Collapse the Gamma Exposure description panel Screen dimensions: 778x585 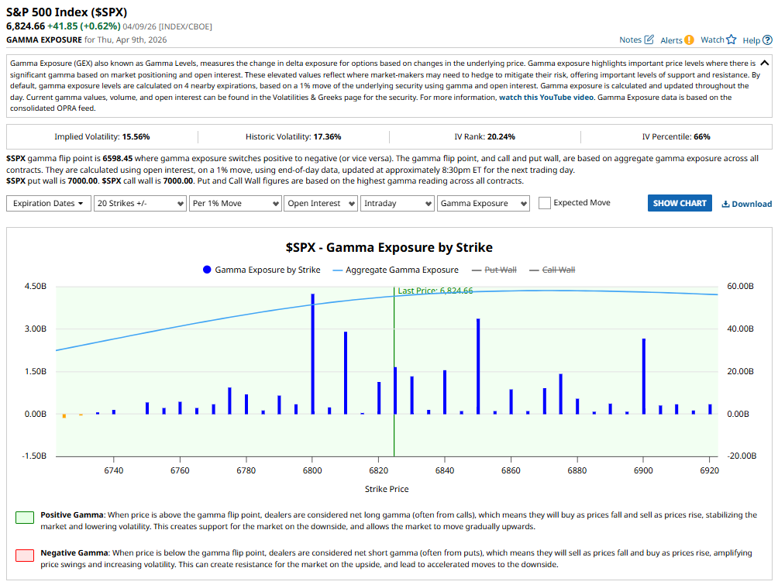pyautogui.click(x=764, y=63)
